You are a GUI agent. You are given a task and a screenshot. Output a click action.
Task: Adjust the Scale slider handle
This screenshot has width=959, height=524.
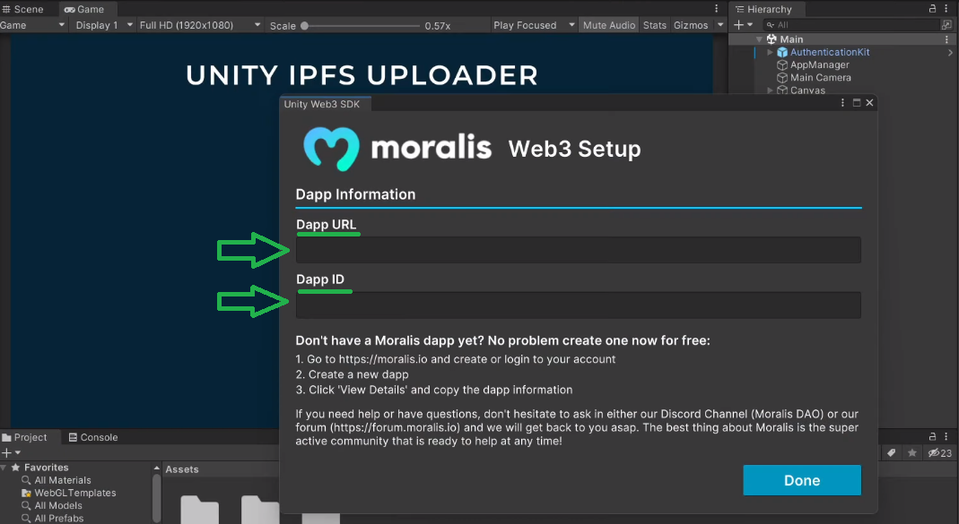click(305, 26)
